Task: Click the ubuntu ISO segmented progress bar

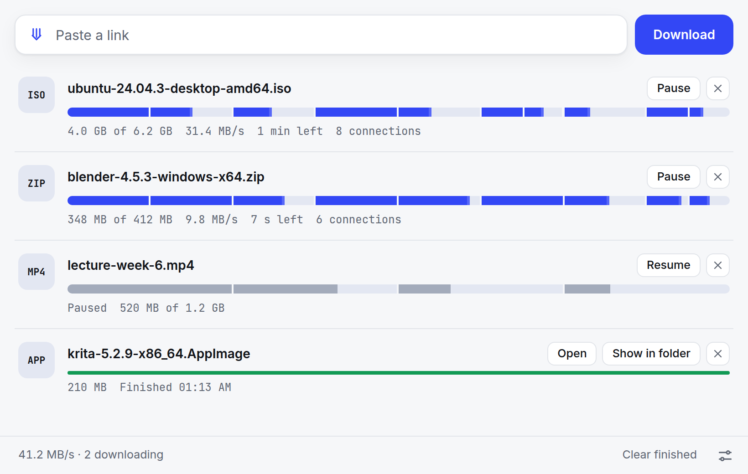Action: 399,112
